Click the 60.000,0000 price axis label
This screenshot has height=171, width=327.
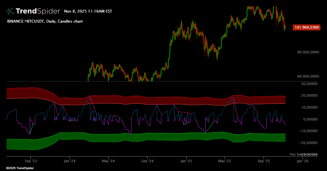point(308,76)
